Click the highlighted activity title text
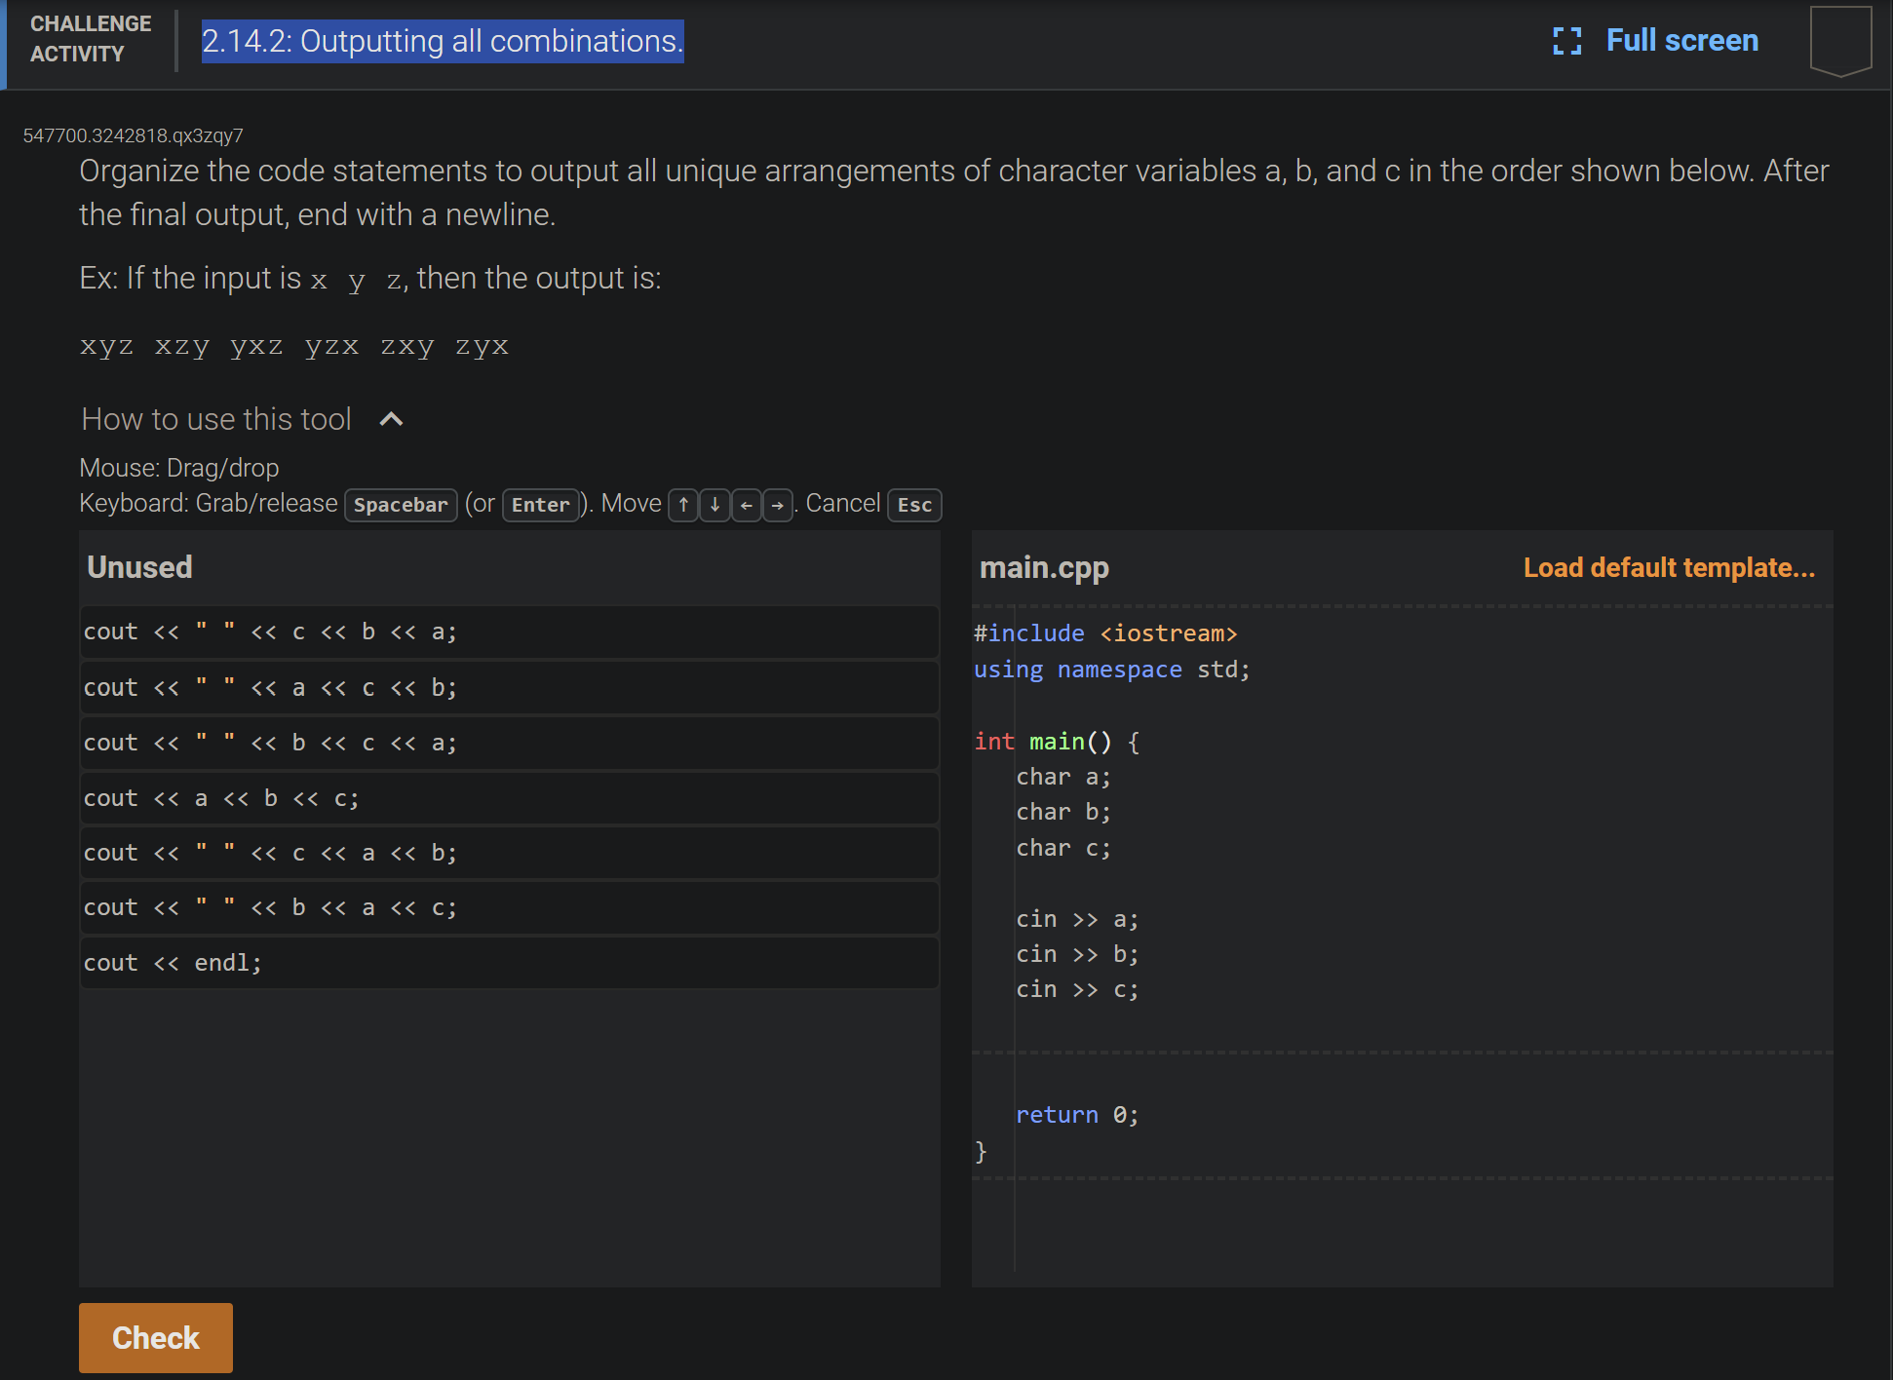Viewport: 1893px width, 1380px height. [x=442, y=41]
